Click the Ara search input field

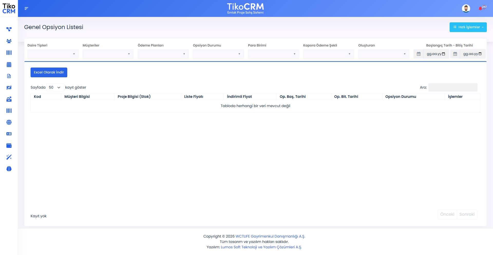click(453, 87)
